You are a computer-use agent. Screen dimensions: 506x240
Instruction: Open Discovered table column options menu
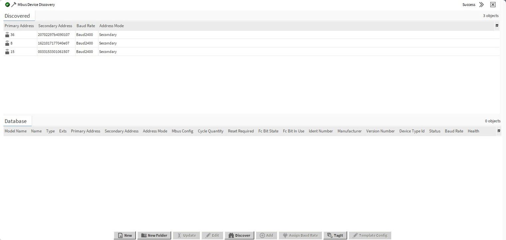(497, 26)
